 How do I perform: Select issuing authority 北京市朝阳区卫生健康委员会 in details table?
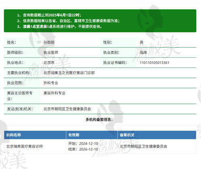click(67, 109)
